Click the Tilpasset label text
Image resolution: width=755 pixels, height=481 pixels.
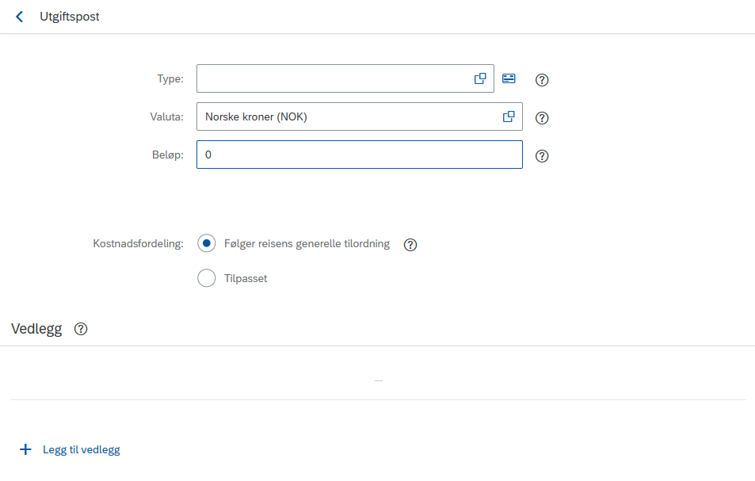click(246, 279)
